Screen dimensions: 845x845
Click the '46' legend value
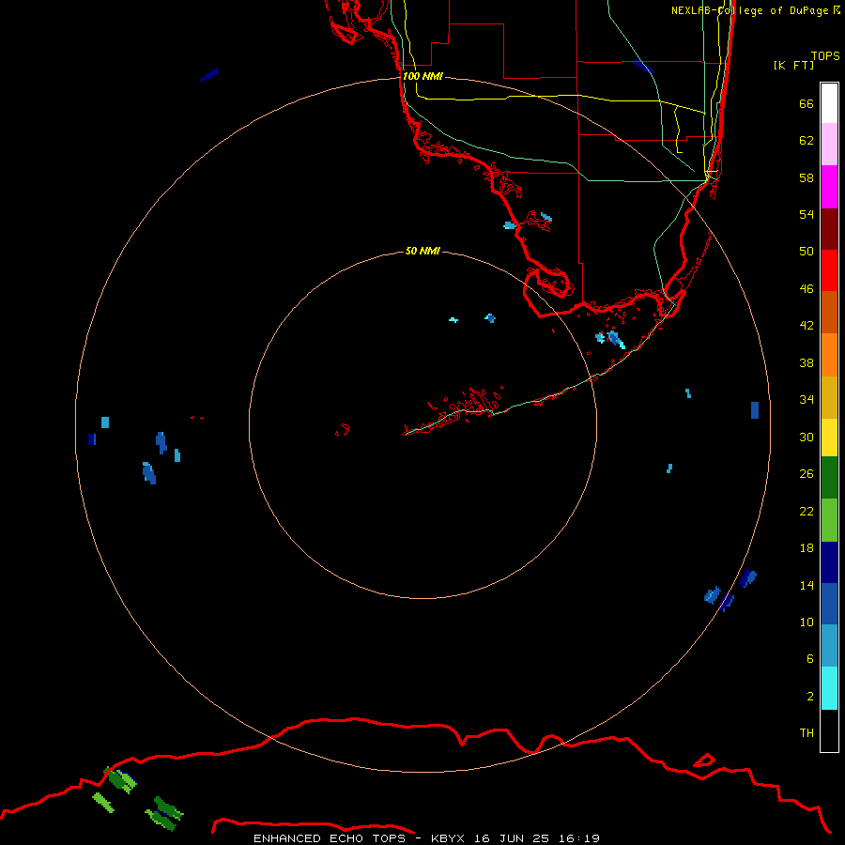click(x=807, y=289)
